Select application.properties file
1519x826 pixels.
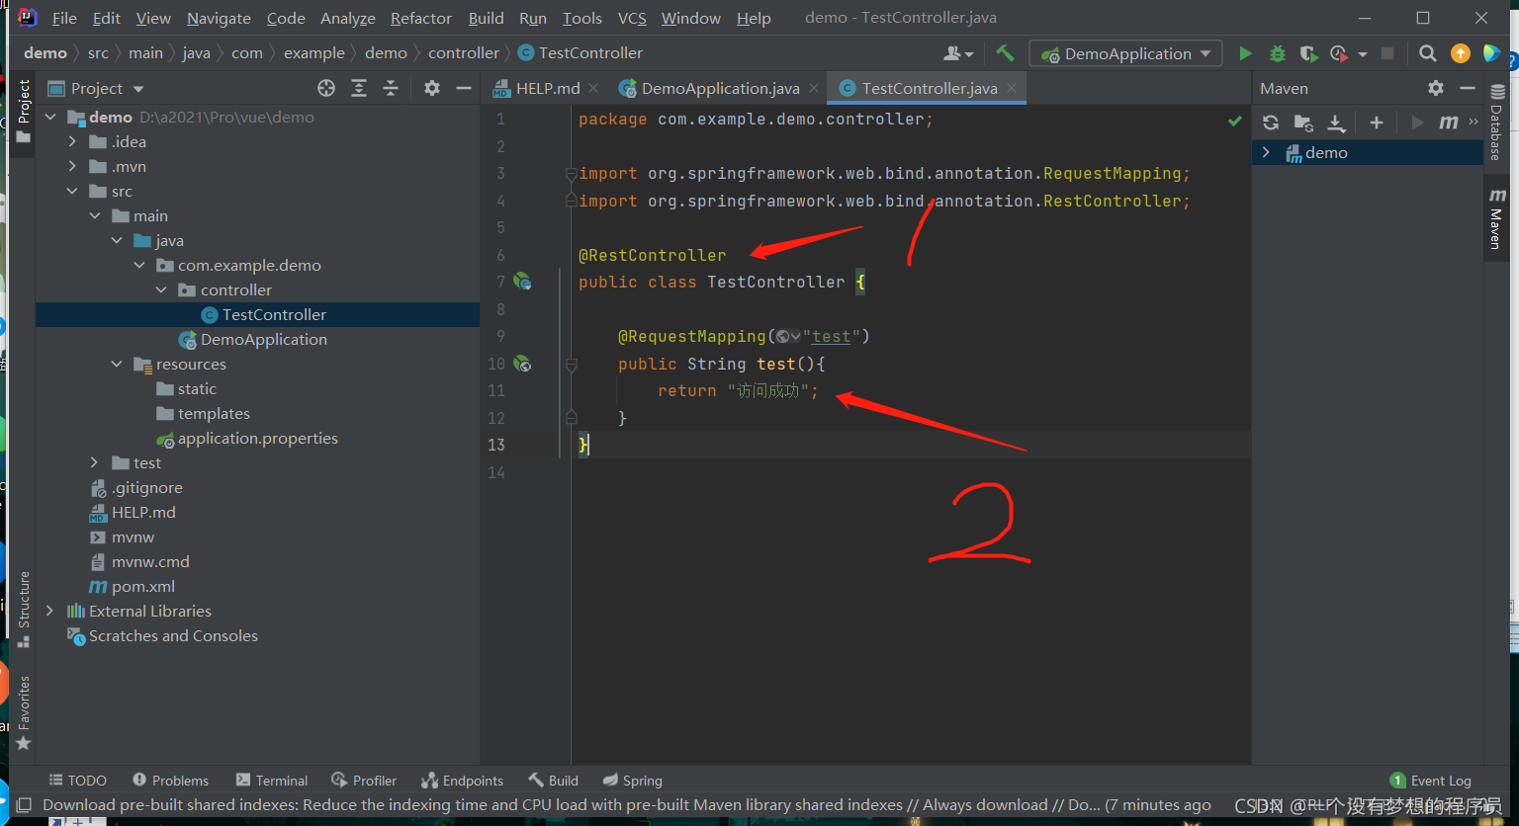click(x=257, y=438)
